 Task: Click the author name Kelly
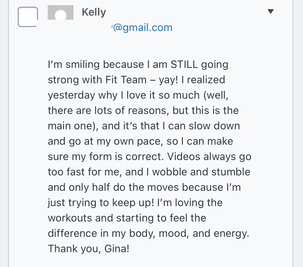94,12
